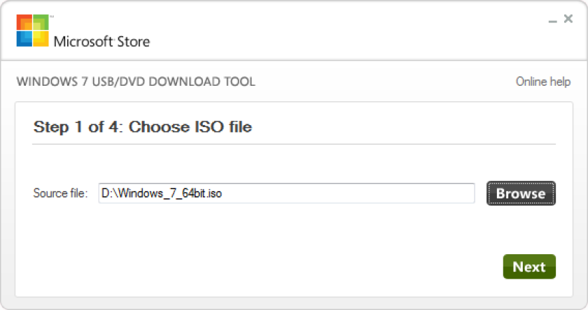Minimize the download tool window
588x310 pixels.
tap(552, 20)
